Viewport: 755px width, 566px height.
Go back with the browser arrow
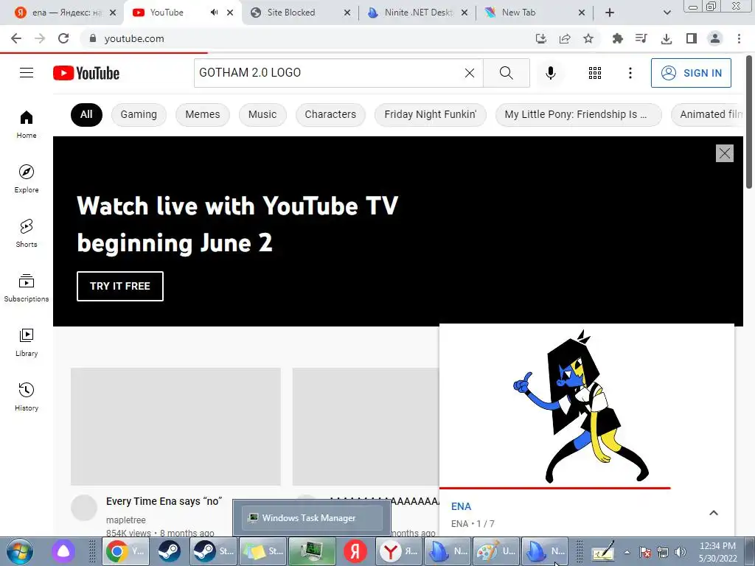(x=16, y=38)
